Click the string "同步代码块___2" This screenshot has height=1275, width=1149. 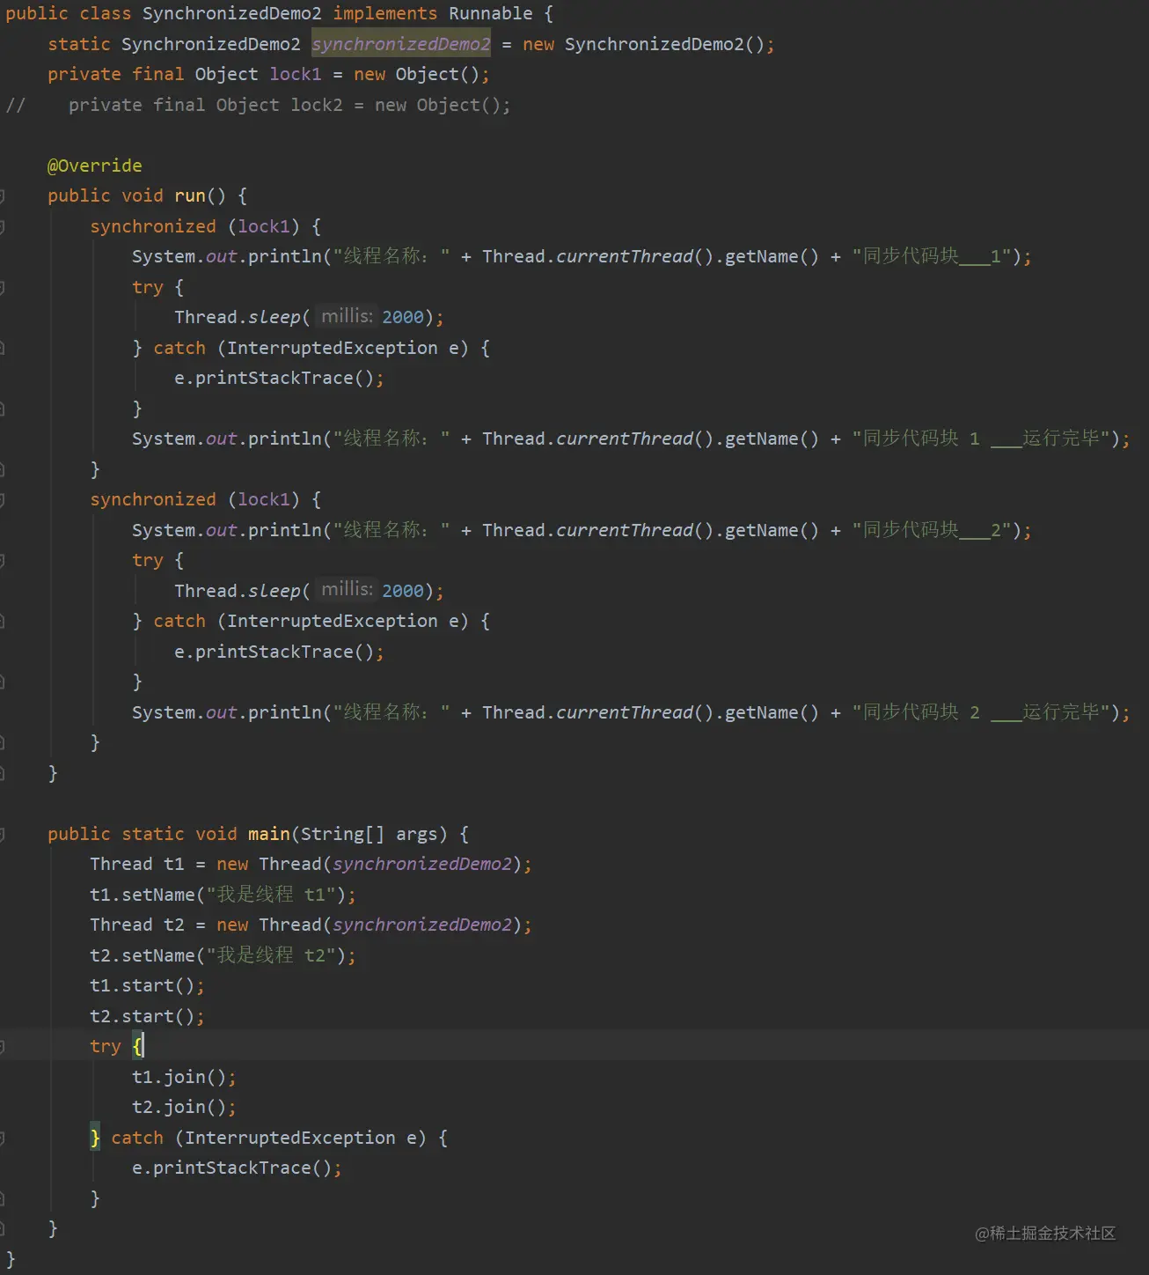click(932, 530)
